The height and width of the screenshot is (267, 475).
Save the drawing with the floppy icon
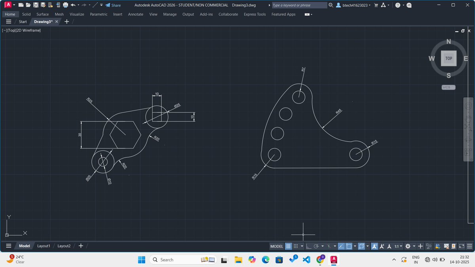tap(36, 5)
